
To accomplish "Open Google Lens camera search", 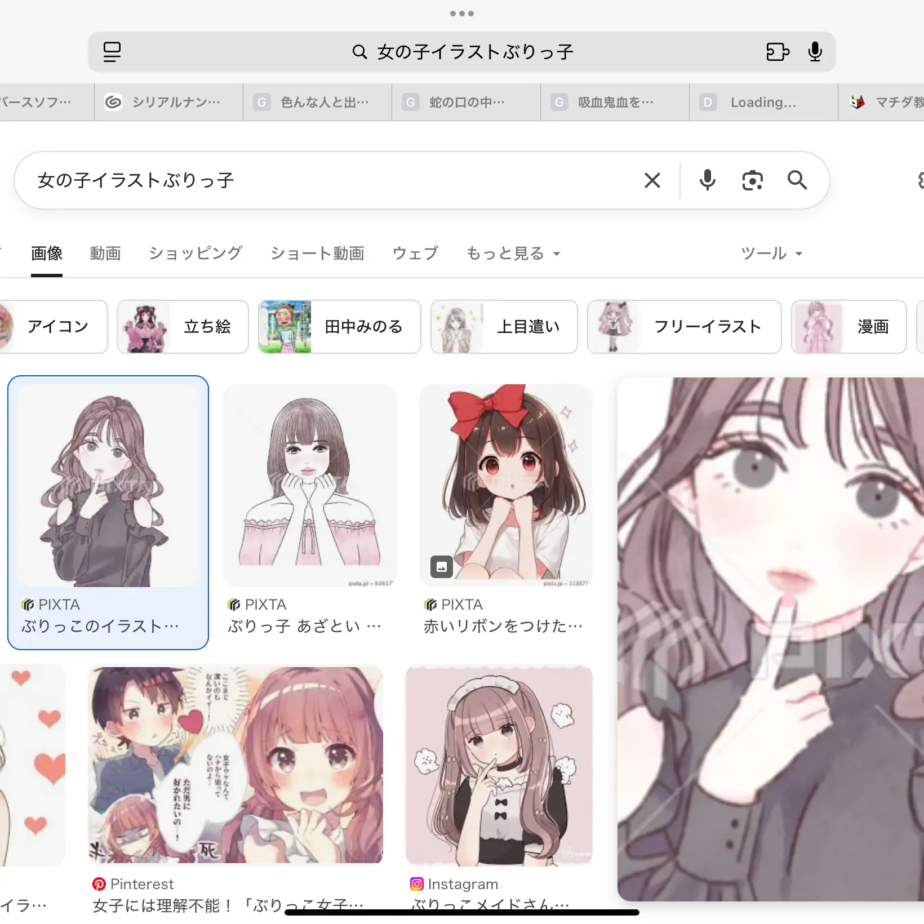I will click(x=752, y=180).
